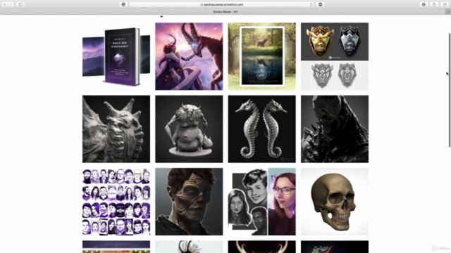Open the twin seahorses sculpt thumbnail
The height and width of the screenshot is (253, 451).
click(261, 129)
